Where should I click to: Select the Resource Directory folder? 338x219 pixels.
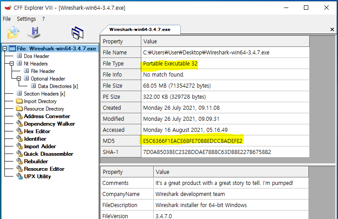(44, 109)
